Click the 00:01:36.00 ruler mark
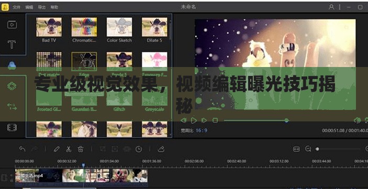 pos(152,161)
